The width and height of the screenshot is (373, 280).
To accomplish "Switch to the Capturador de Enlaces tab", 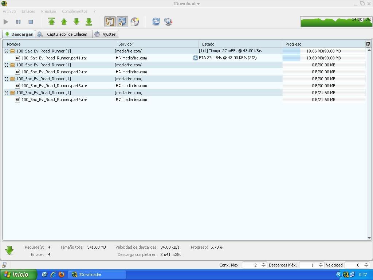I will tap(64, 34).
